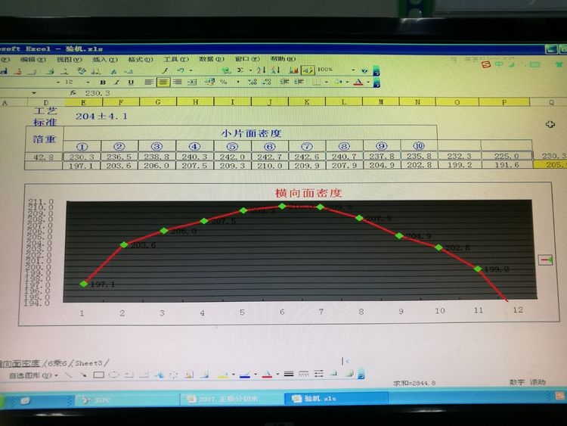Click the Percent Style icon

pos(224,82)
